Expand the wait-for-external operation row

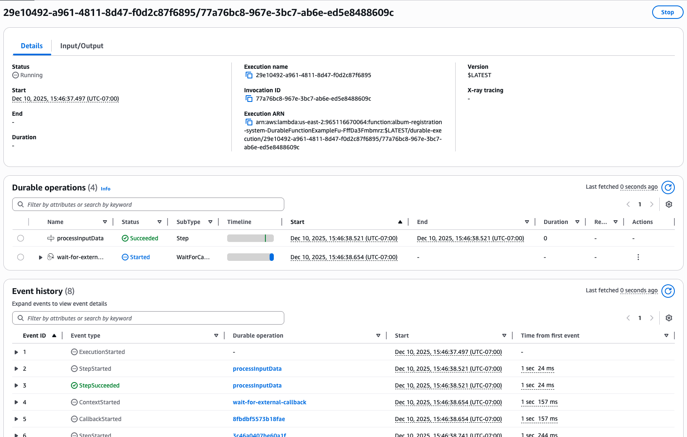[x=41, y=258]
